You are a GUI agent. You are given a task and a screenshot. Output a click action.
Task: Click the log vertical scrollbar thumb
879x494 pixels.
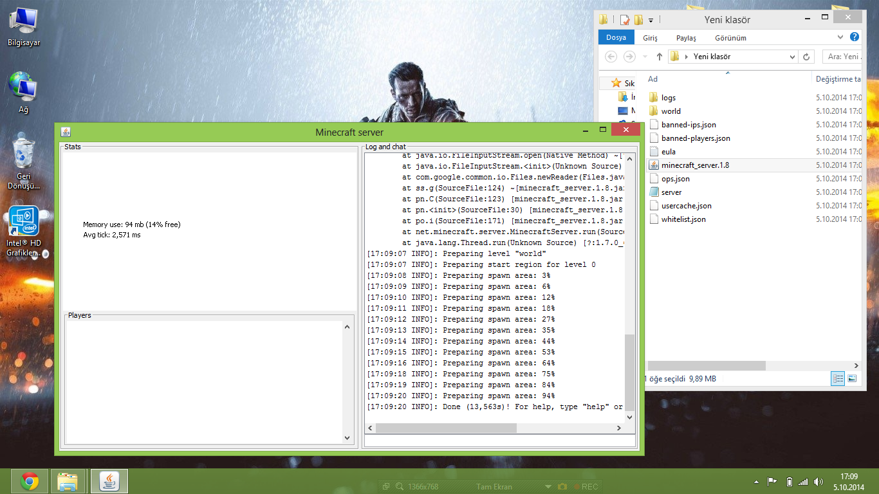pyautogui.click(x=629, y=372)
